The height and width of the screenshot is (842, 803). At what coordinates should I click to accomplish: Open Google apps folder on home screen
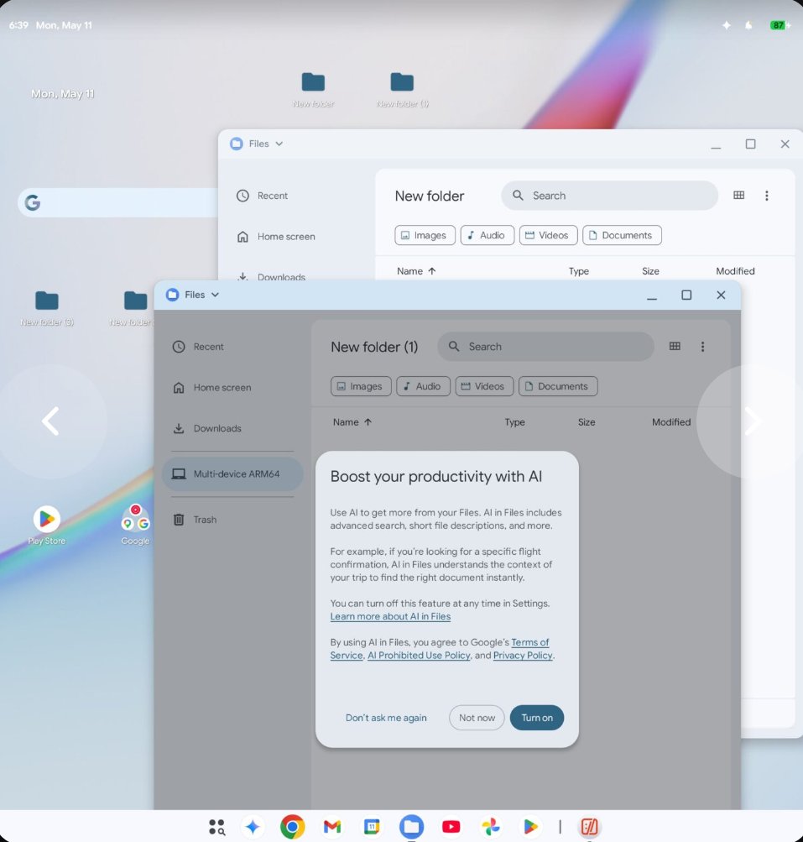135,525
